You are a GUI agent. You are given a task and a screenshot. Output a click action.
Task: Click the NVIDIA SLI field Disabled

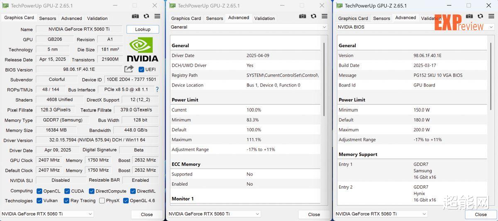point(61,180)
